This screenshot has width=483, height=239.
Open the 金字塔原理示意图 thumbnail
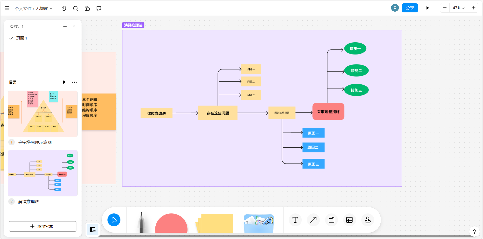[x=43, y=114]
